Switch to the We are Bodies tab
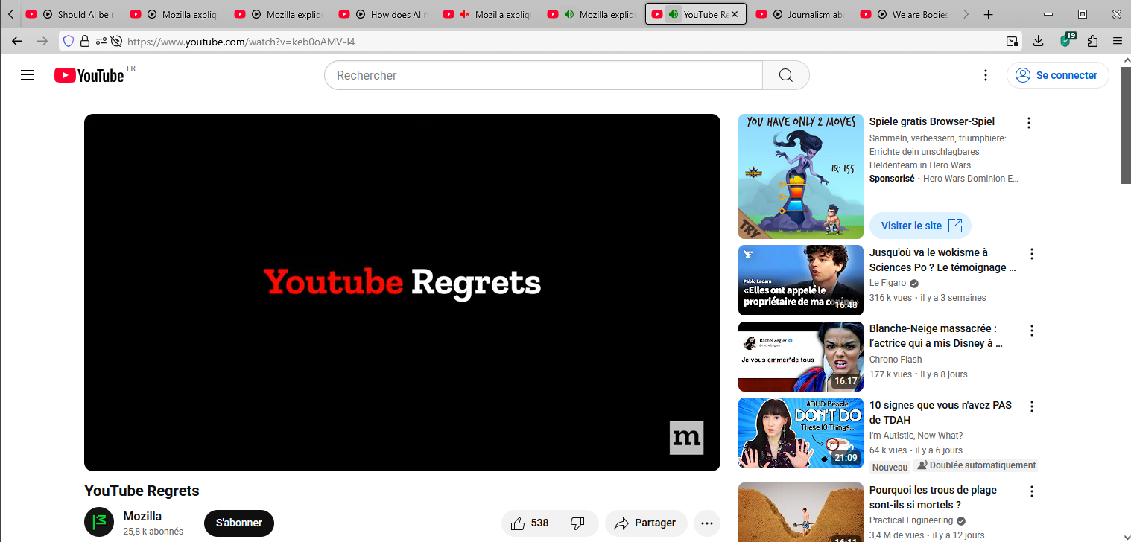Image resolution: width=1131 pixels, height=542 pixels. coord(906,14)
